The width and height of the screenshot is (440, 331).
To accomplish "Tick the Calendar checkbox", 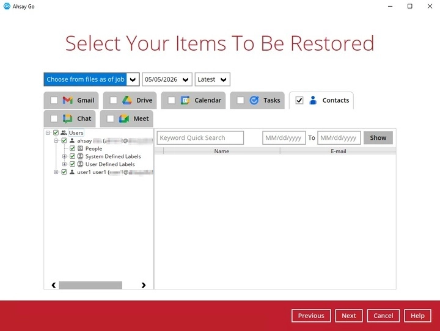I will coord(172,100).
